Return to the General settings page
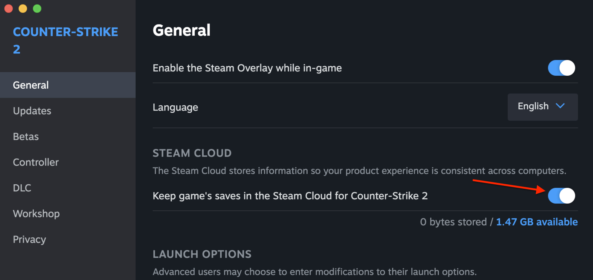The width and height of the screenshot is (593, 280). [31, 85]
